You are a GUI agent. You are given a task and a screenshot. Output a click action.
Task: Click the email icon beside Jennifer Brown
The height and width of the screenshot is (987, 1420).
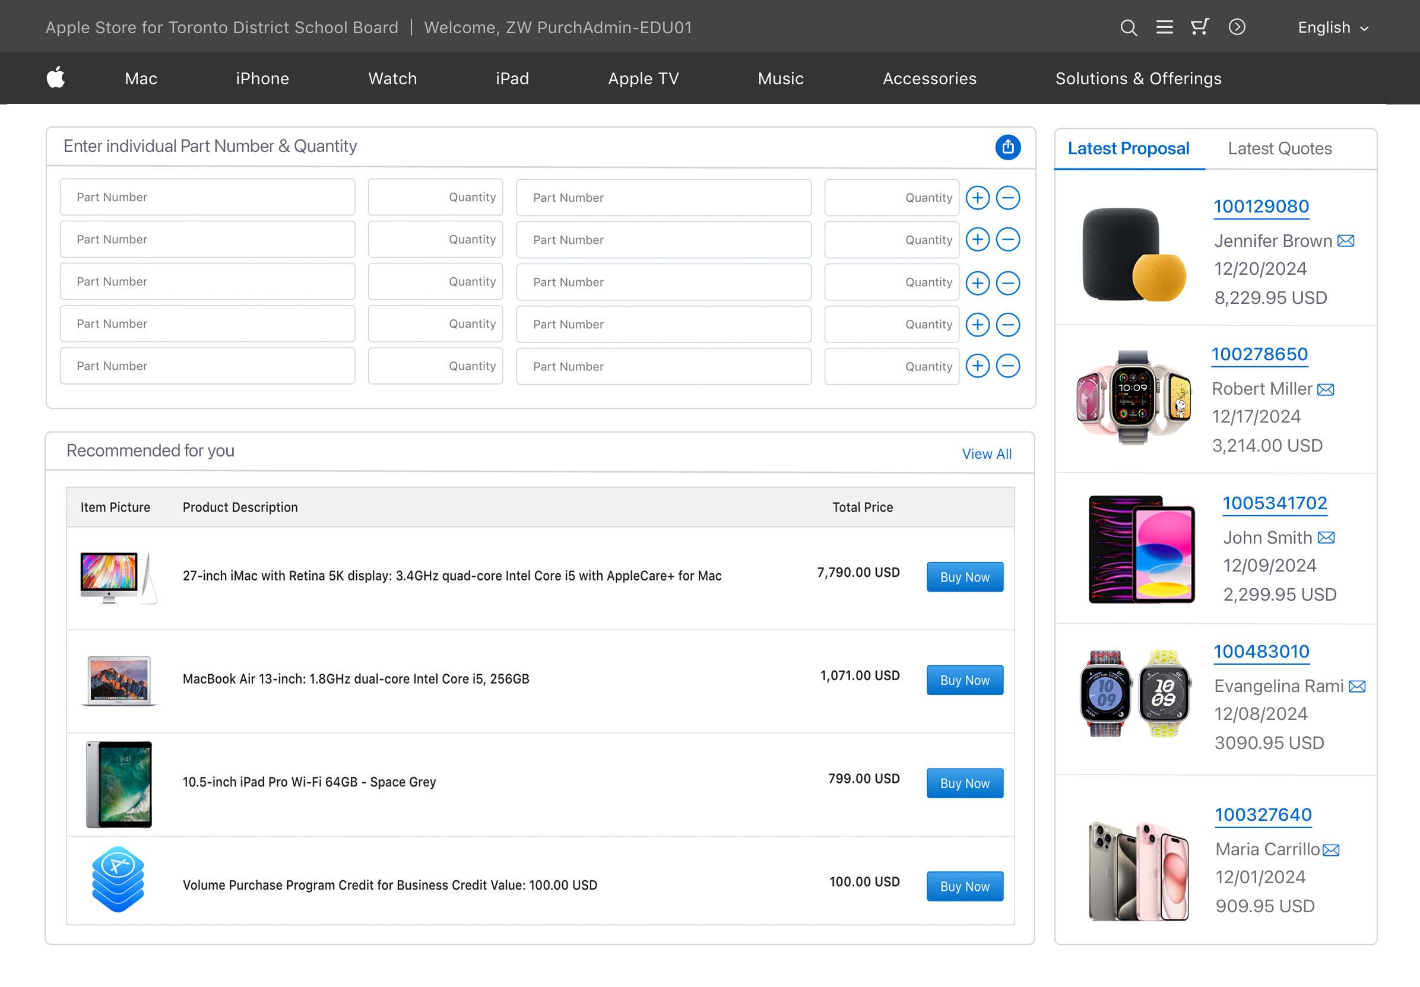(x=1345, y=240)
